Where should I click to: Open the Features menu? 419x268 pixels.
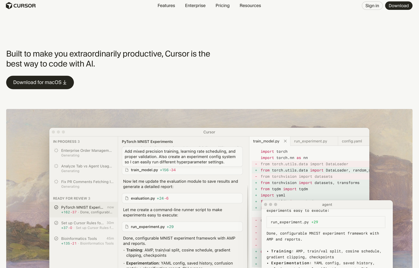click(166, 6)
